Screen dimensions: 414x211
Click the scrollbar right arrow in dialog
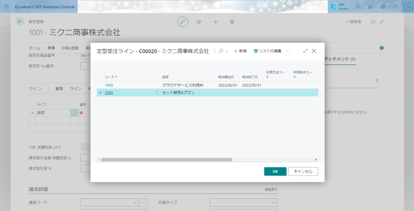click(x=316, y=160)
